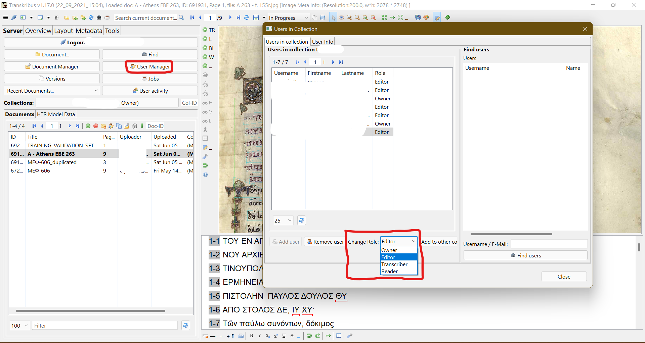Click the search magnifier next to search box

pyautogui.click(x=181, y=17)
